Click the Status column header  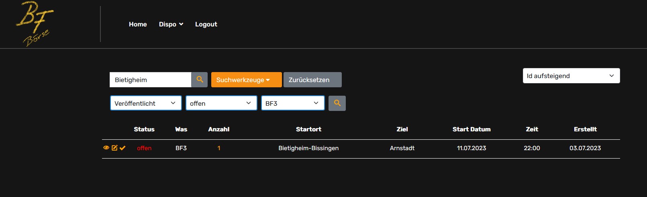(x=144, y=129)
